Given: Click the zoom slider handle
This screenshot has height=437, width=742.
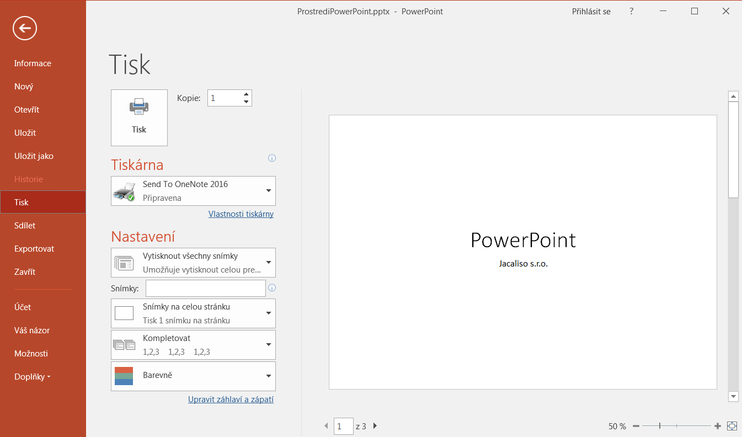Looking at the screenshot, I should click(x=660, y=426).
